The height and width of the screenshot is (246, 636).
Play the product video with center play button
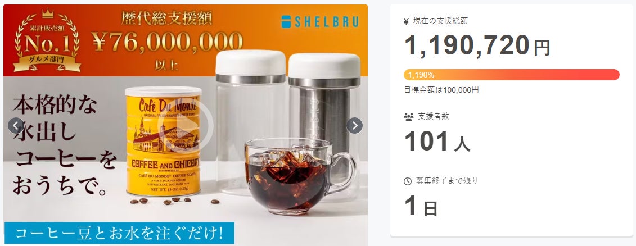click(x=186, y=125)
